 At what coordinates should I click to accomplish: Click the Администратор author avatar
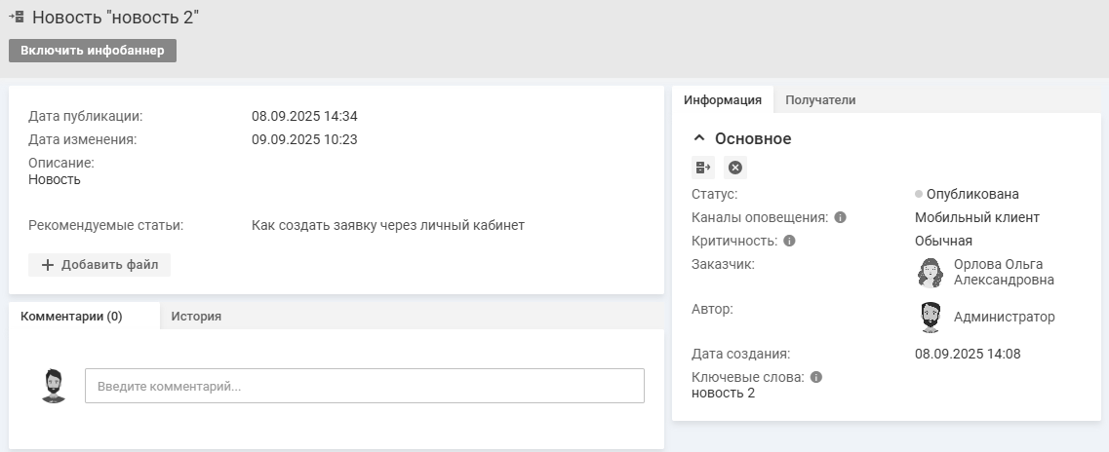(x=931, y=318)
